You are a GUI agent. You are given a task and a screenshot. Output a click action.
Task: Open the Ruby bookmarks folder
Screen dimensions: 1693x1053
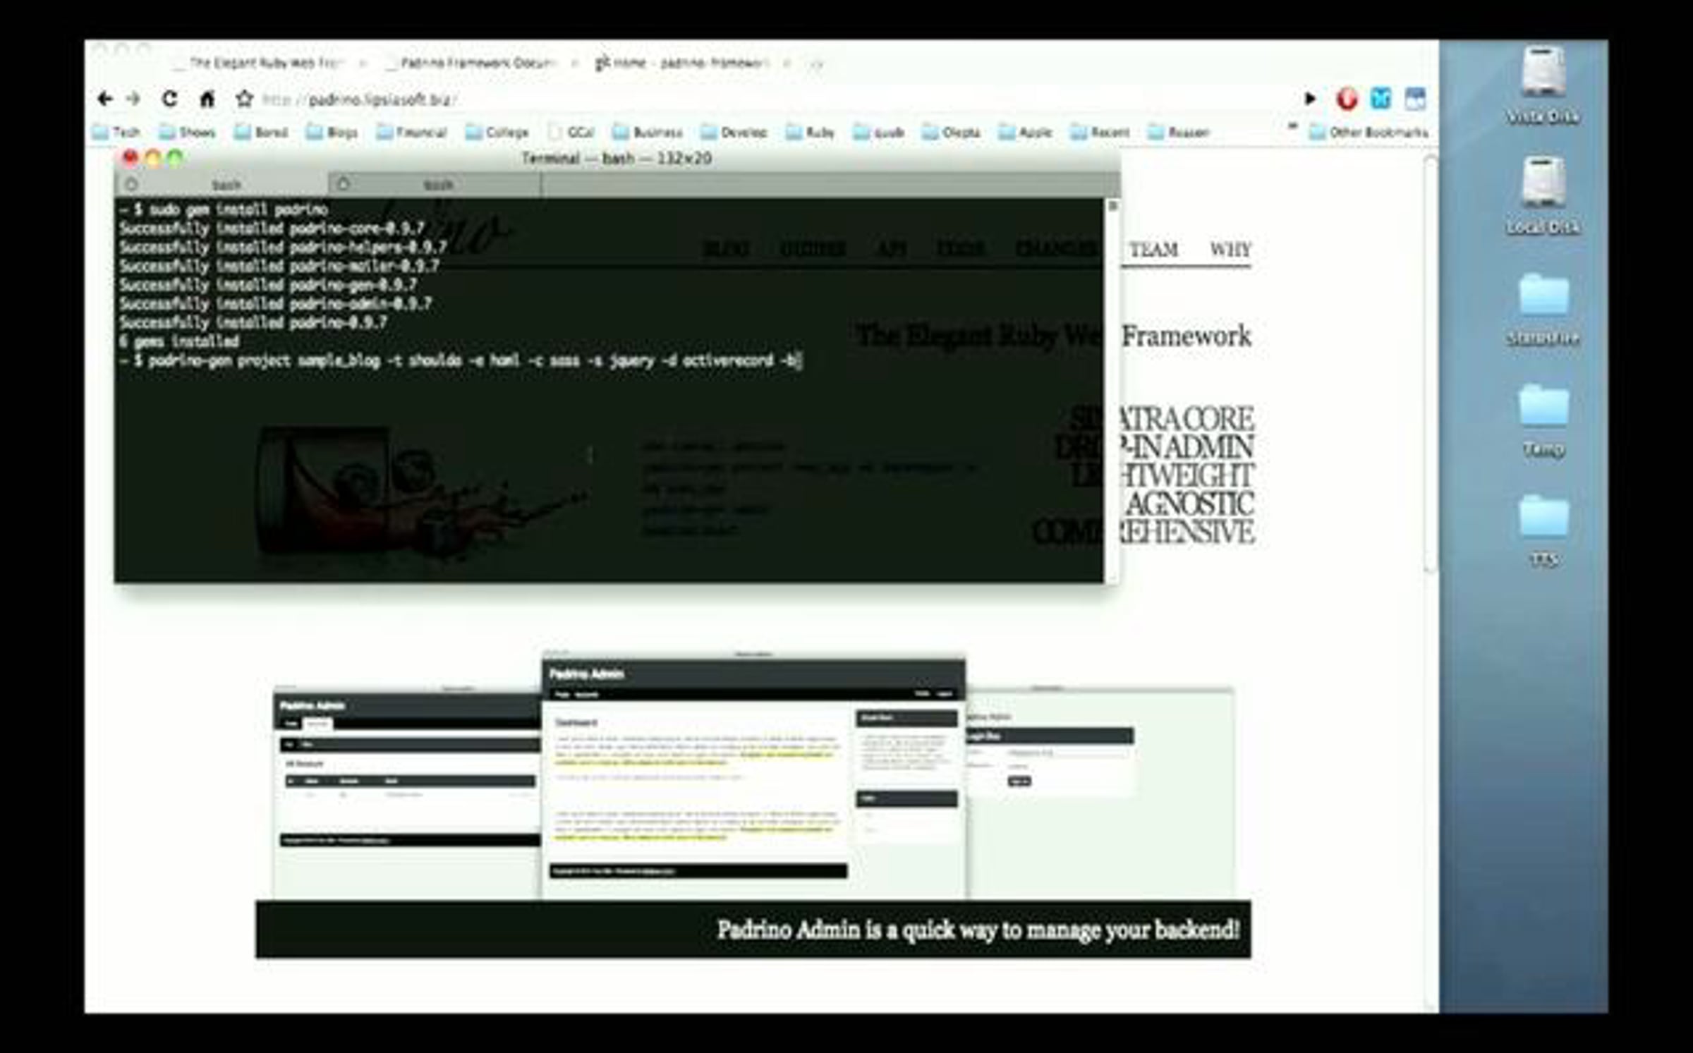[811, 133]
